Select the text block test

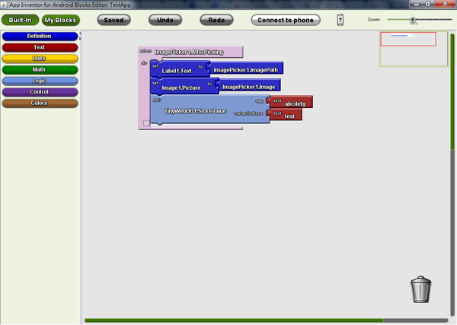(x=284, y=114)
